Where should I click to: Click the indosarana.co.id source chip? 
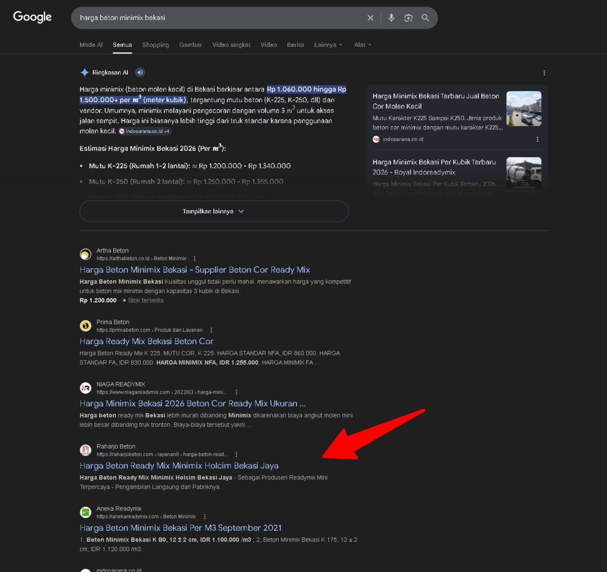click(x=145, y=131)
